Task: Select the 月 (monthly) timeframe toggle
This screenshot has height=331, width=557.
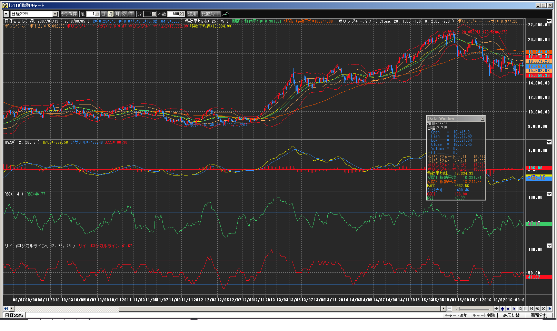Action: click(x=117, y=14)
